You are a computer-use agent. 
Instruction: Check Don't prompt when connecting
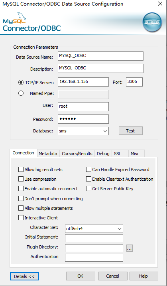click(x=21, y=199)
